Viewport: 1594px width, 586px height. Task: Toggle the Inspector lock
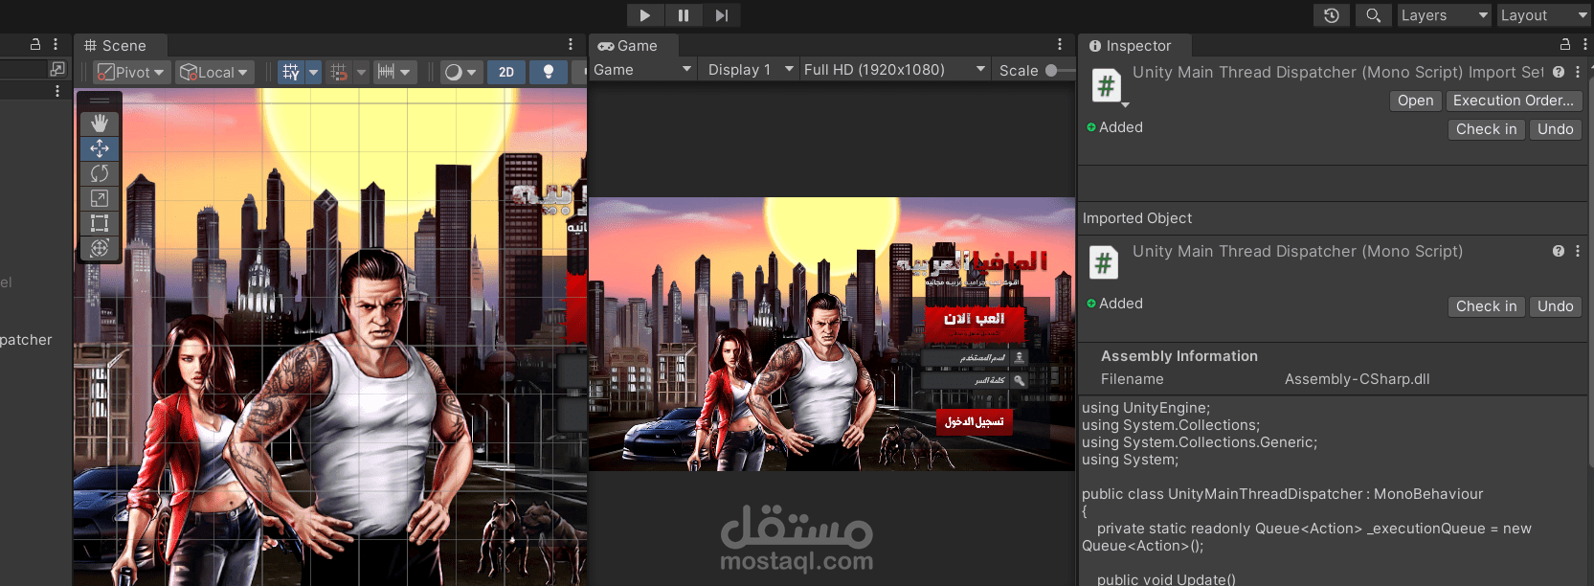[1565, 45]
